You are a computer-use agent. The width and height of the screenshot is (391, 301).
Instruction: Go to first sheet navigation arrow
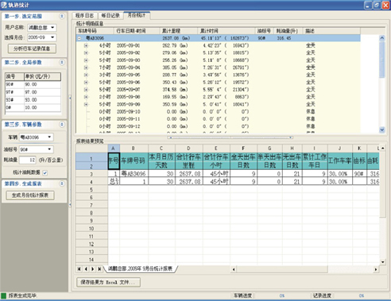tap(79, 269)
